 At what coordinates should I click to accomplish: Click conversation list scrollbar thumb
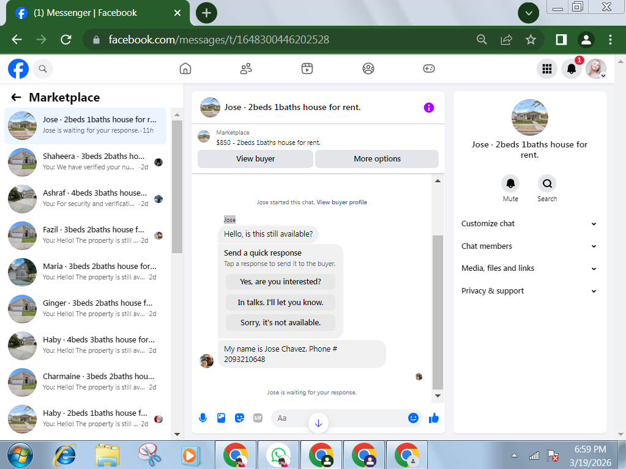click(x=177, y=186)
